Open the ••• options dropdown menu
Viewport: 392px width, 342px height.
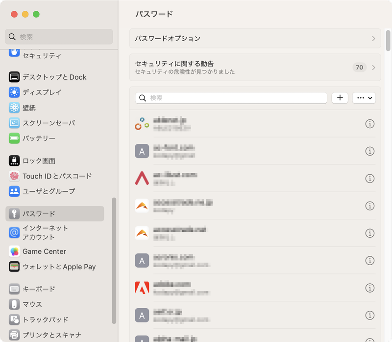tap(364, 98)
